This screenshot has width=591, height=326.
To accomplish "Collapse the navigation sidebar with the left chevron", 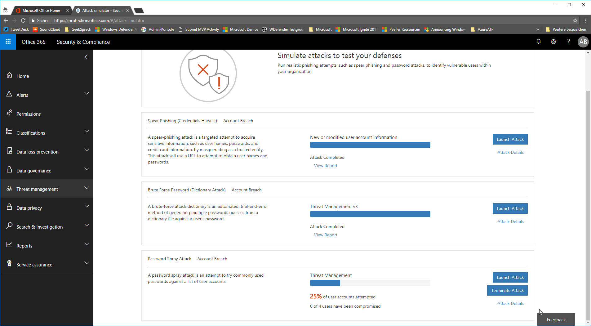I will coord(86,57).
